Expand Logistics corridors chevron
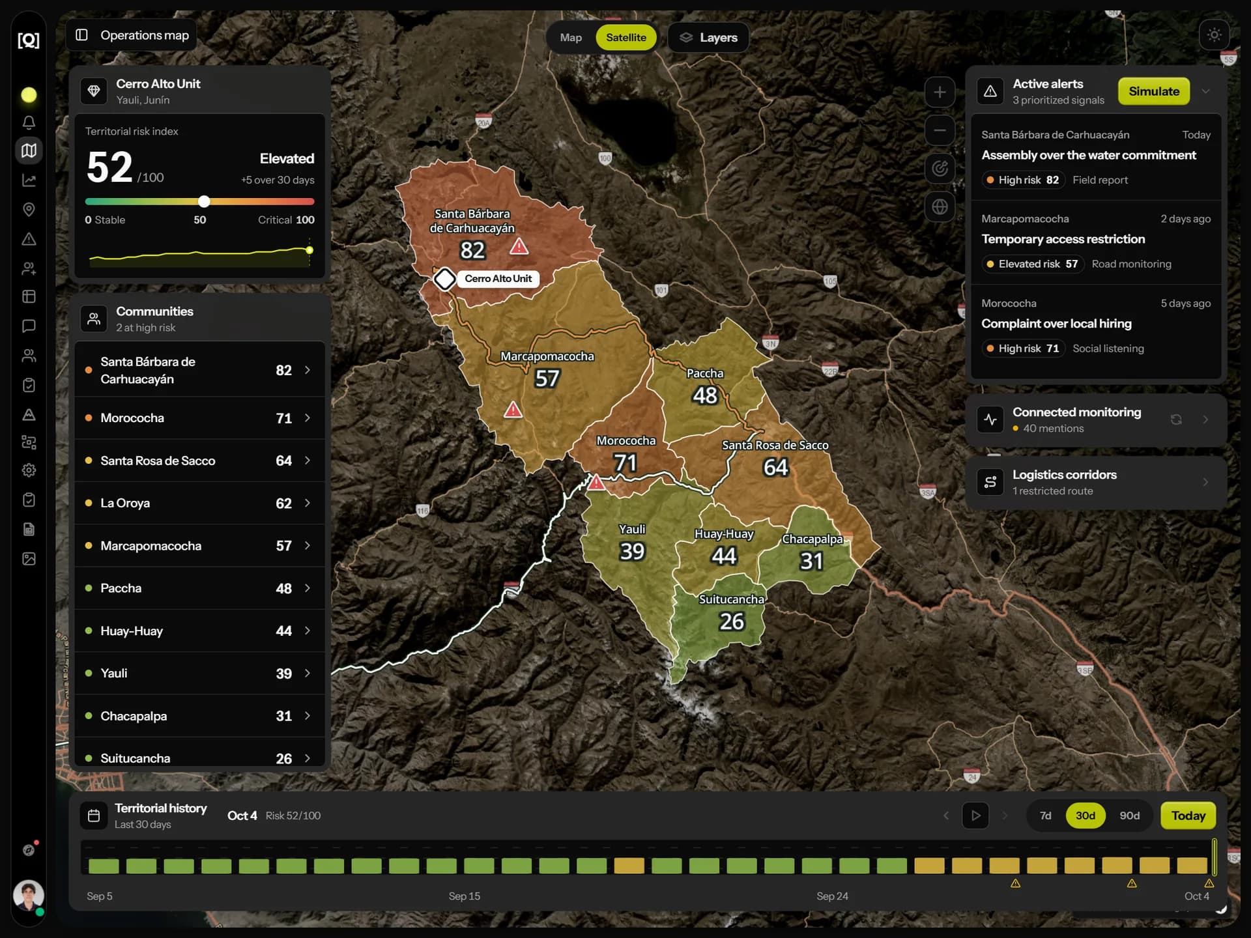Viewport: 1251px width, 938px height. 1205,482
